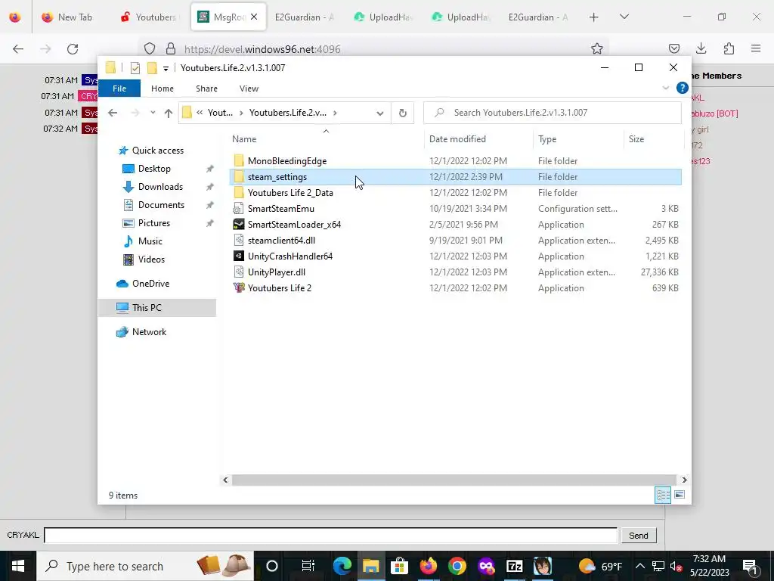This screenshot has width=774, height=581.
Task: Show hidden parent folders in the breadcrumb
Action: pyautogui.click(x=200, y=113)
